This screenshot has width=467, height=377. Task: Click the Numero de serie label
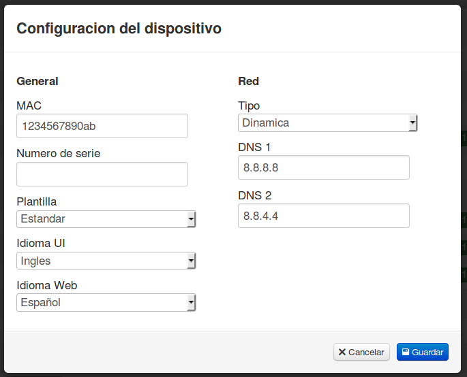point(58,154)
